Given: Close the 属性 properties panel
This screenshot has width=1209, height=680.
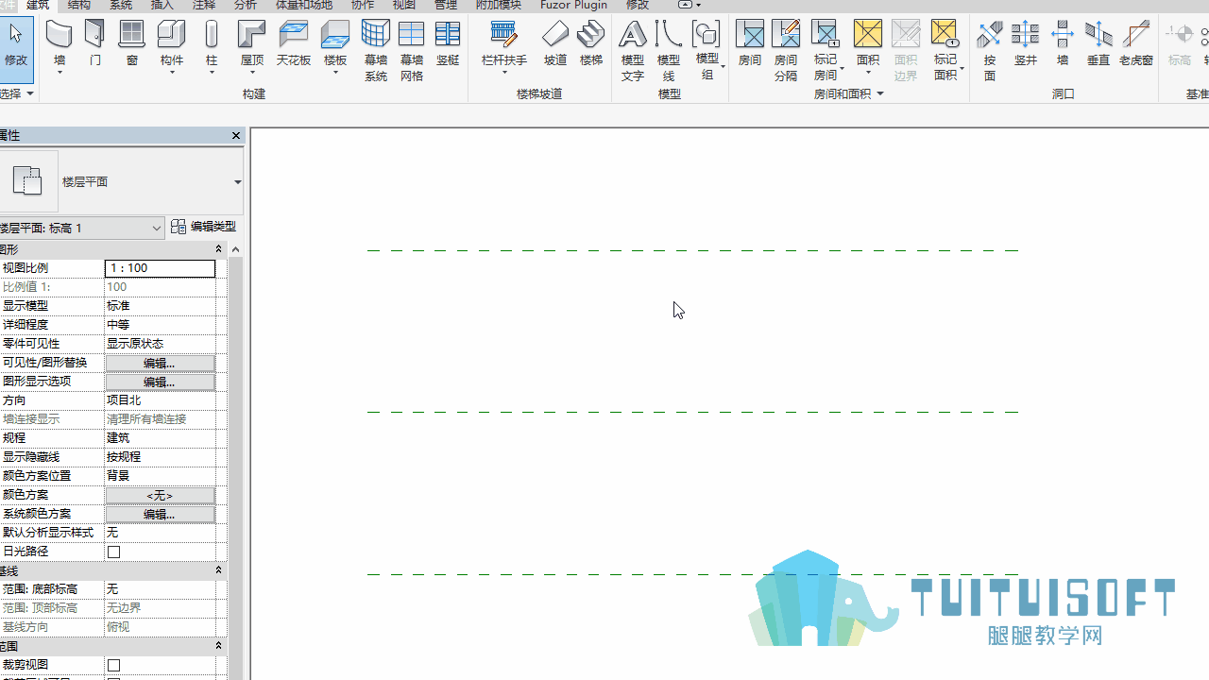Looking at the screenshot, I should 236,136.
